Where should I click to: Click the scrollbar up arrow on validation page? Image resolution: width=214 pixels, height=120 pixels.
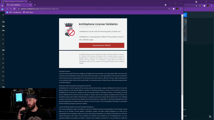coord(182,16)
